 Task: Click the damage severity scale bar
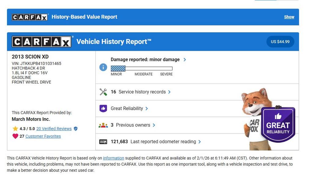(x=142, y=69)
